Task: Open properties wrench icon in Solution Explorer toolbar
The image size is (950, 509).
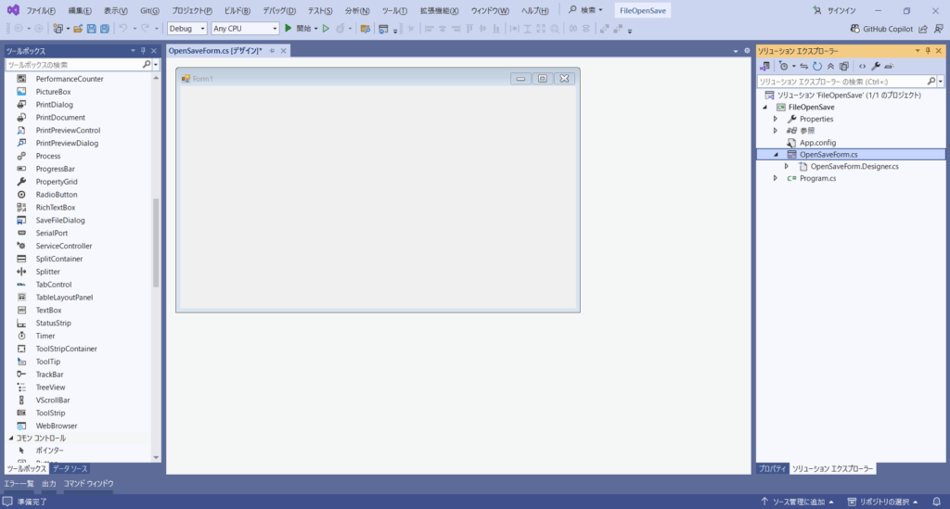Action: coord(875,66)
